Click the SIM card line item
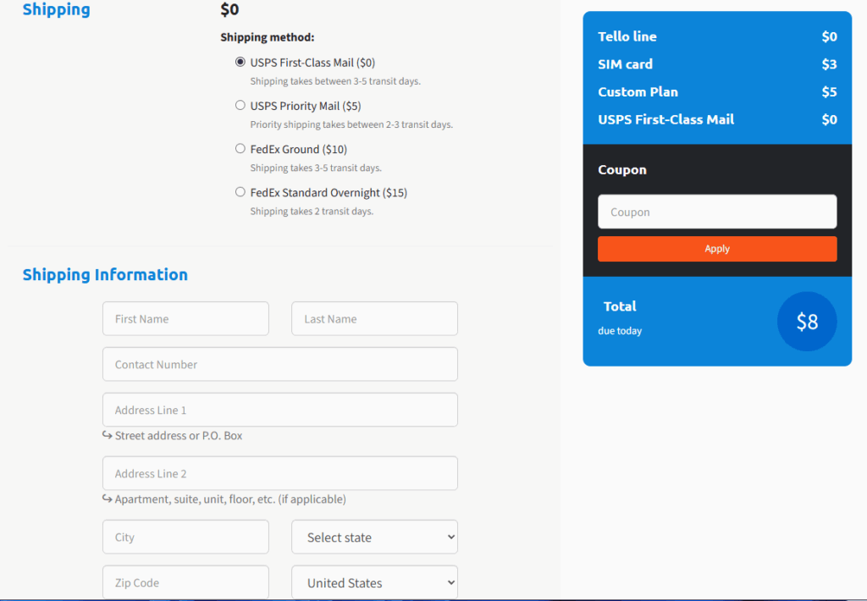 (x=625, y=64)
